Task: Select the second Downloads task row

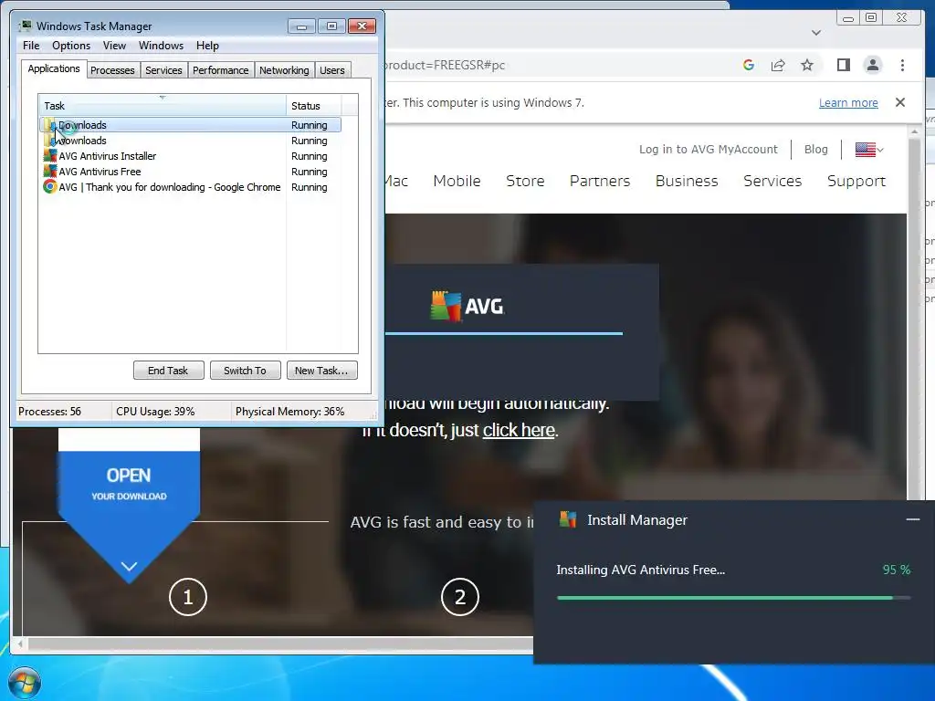Action: point(191,141)
